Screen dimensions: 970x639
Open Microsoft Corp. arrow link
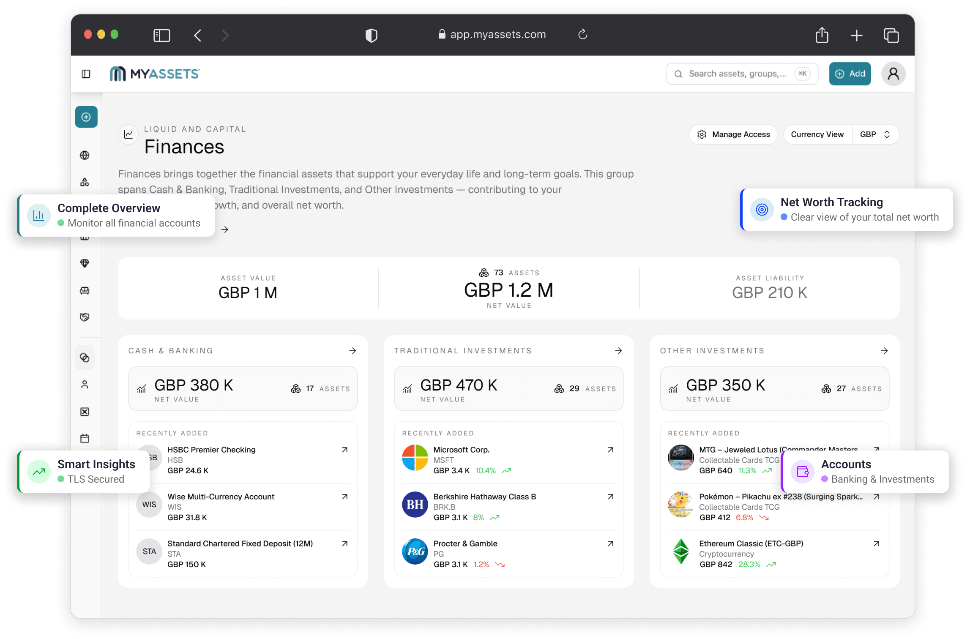(x=611, y=450)
